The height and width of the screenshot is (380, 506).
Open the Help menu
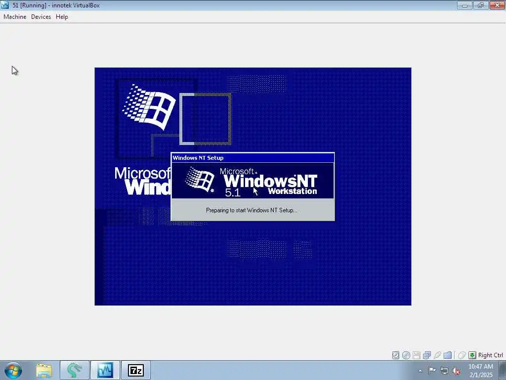coord(62,17)
